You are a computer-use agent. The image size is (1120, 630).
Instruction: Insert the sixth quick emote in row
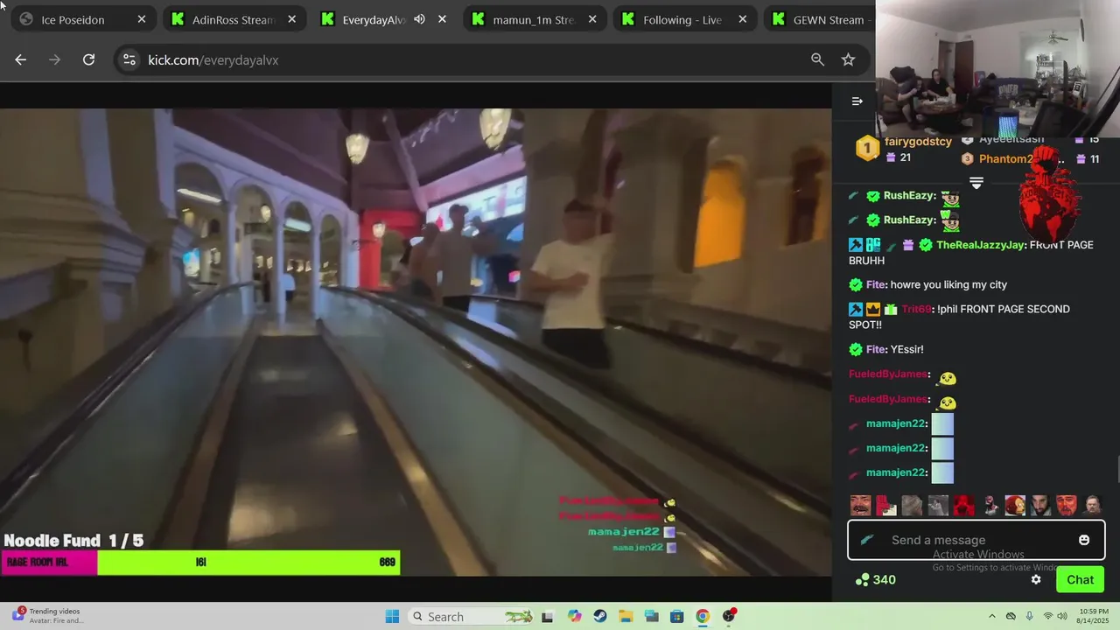click(x=990, y=506)
